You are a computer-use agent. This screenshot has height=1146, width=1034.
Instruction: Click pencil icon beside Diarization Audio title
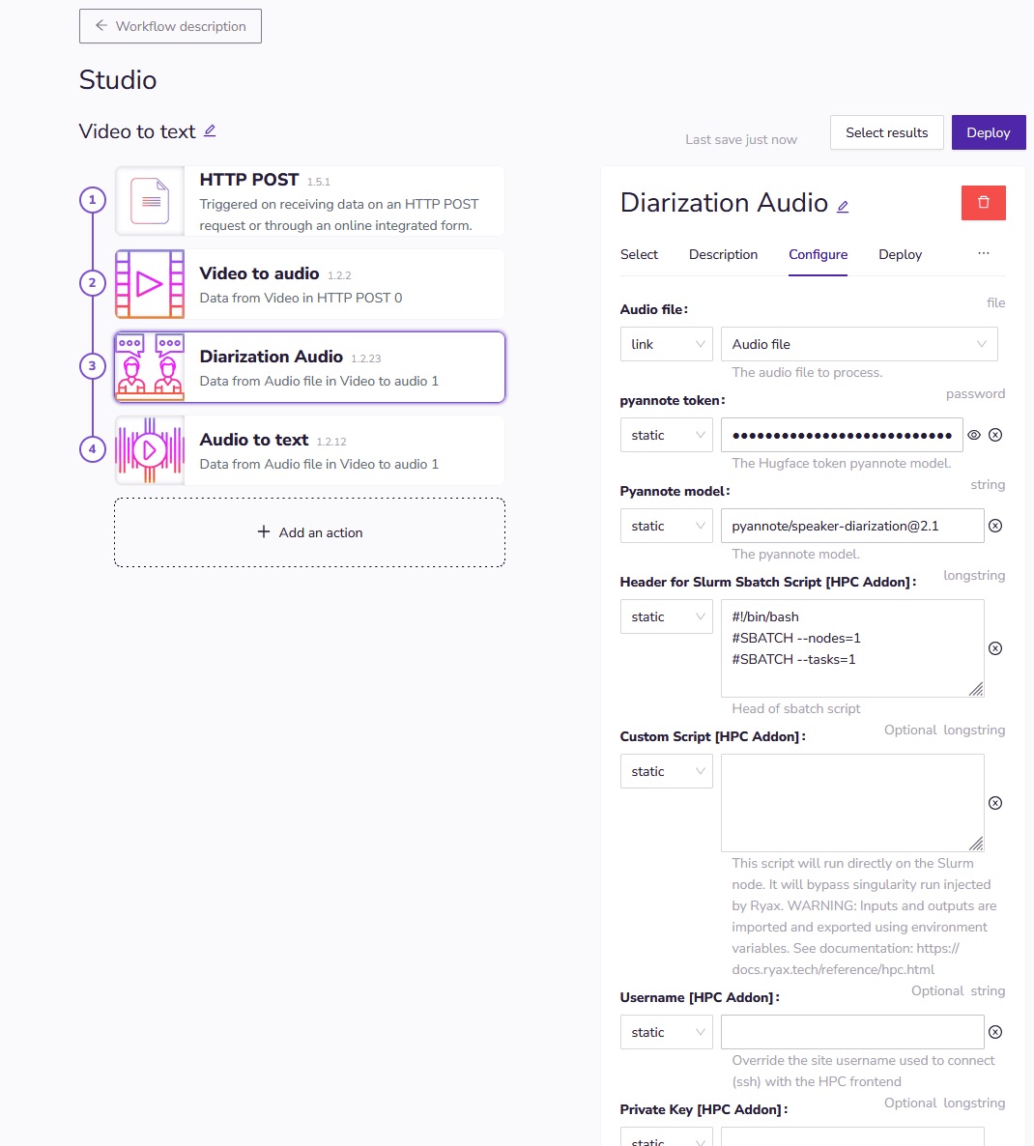[x=843, y=206]
